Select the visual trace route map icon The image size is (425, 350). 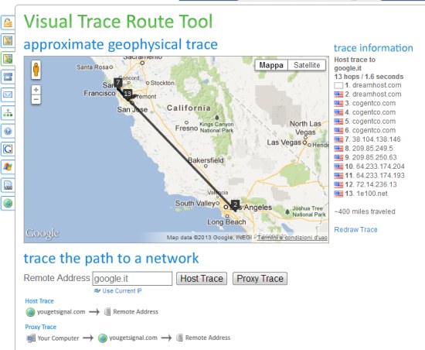8,59
